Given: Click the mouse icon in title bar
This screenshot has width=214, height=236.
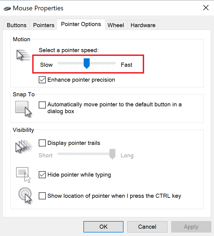Looking at the screenshot, I should pyautogui.click(x=7, y=8).
